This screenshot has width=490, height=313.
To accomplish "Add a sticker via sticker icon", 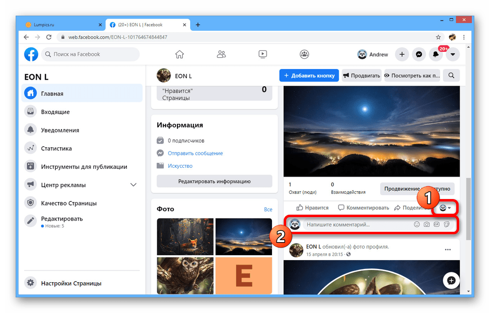I will click(446, 224).
